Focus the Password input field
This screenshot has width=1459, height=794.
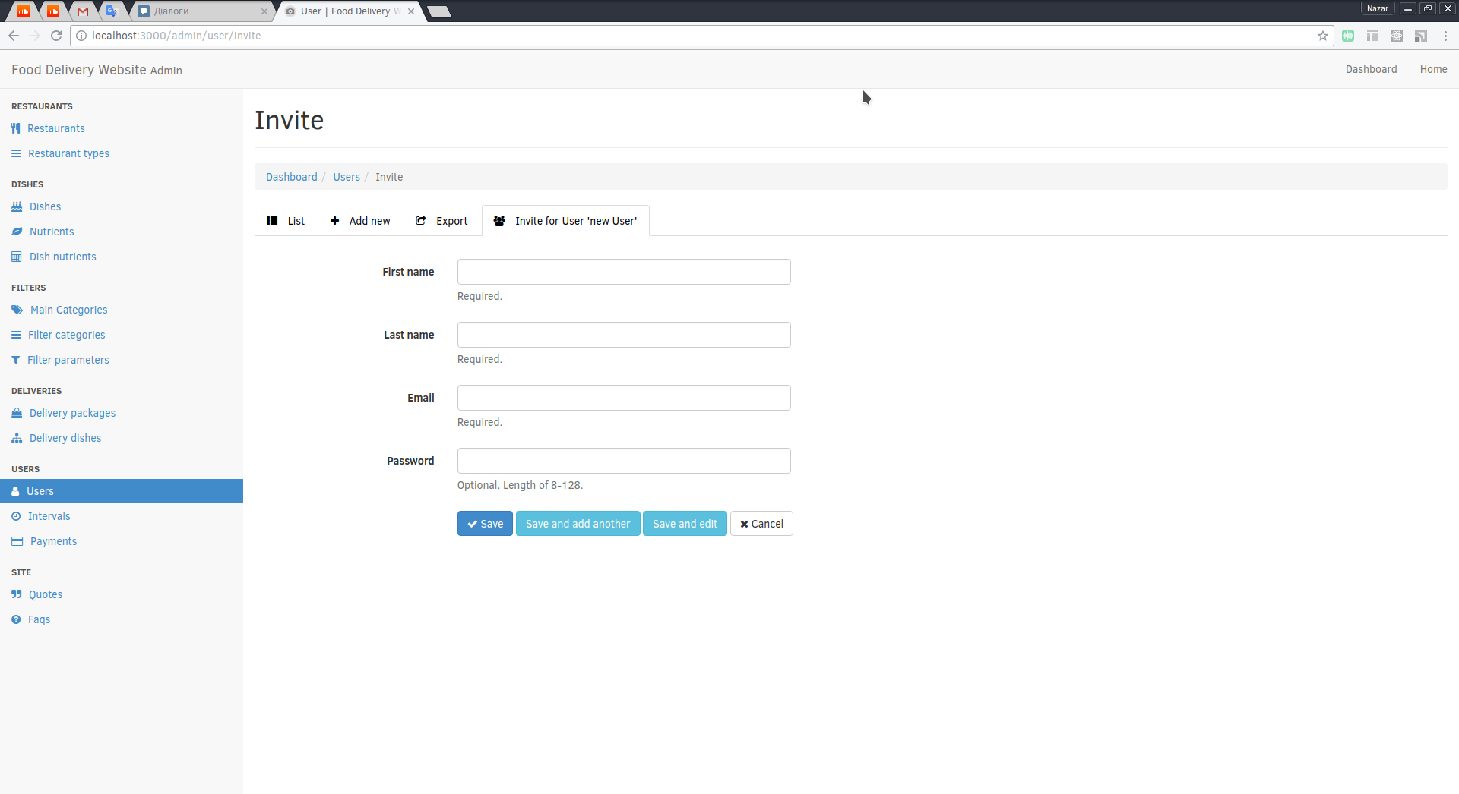pos(624,461)
